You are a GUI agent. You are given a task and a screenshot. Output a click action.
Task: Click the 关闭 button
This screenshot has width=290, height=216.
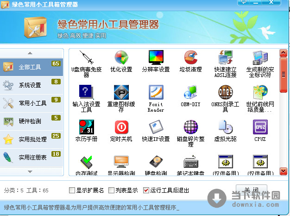pyautogui.click(x=252, y=190)
